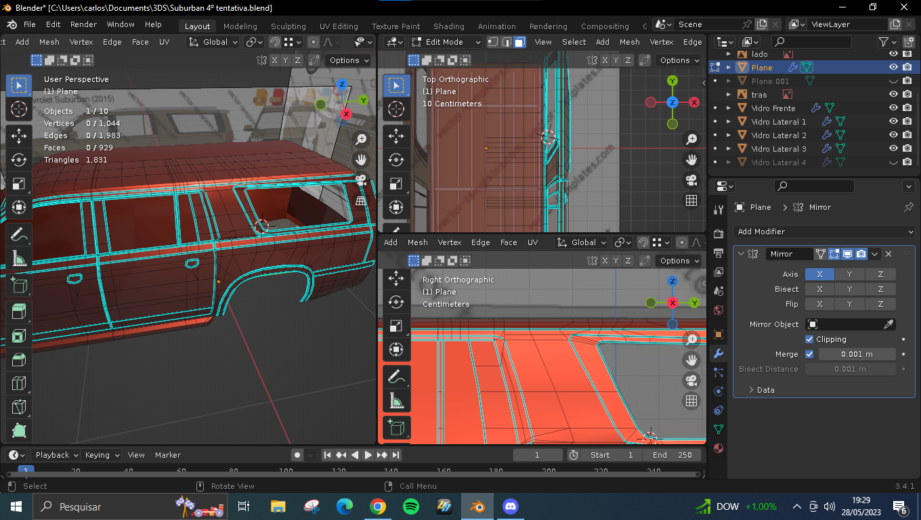
Task: Disable the Clipping checkbox
Action: (x=809, y=339)
